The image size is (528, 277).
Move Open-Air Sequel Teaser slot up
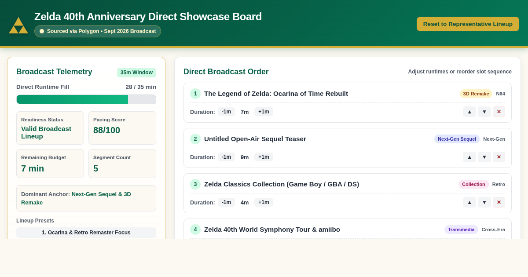[469, 157]
